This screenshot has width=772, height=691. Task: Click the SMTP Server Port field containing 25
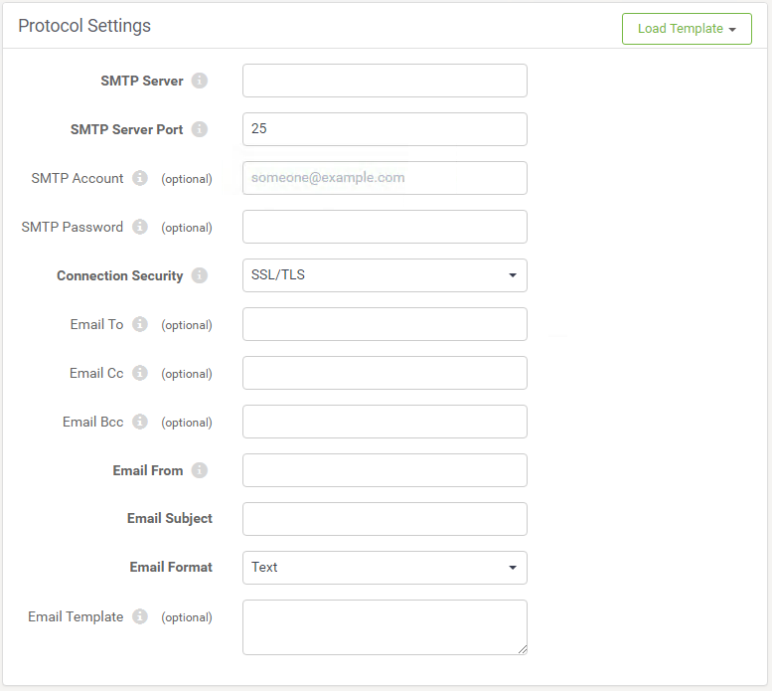coord(385,129)
